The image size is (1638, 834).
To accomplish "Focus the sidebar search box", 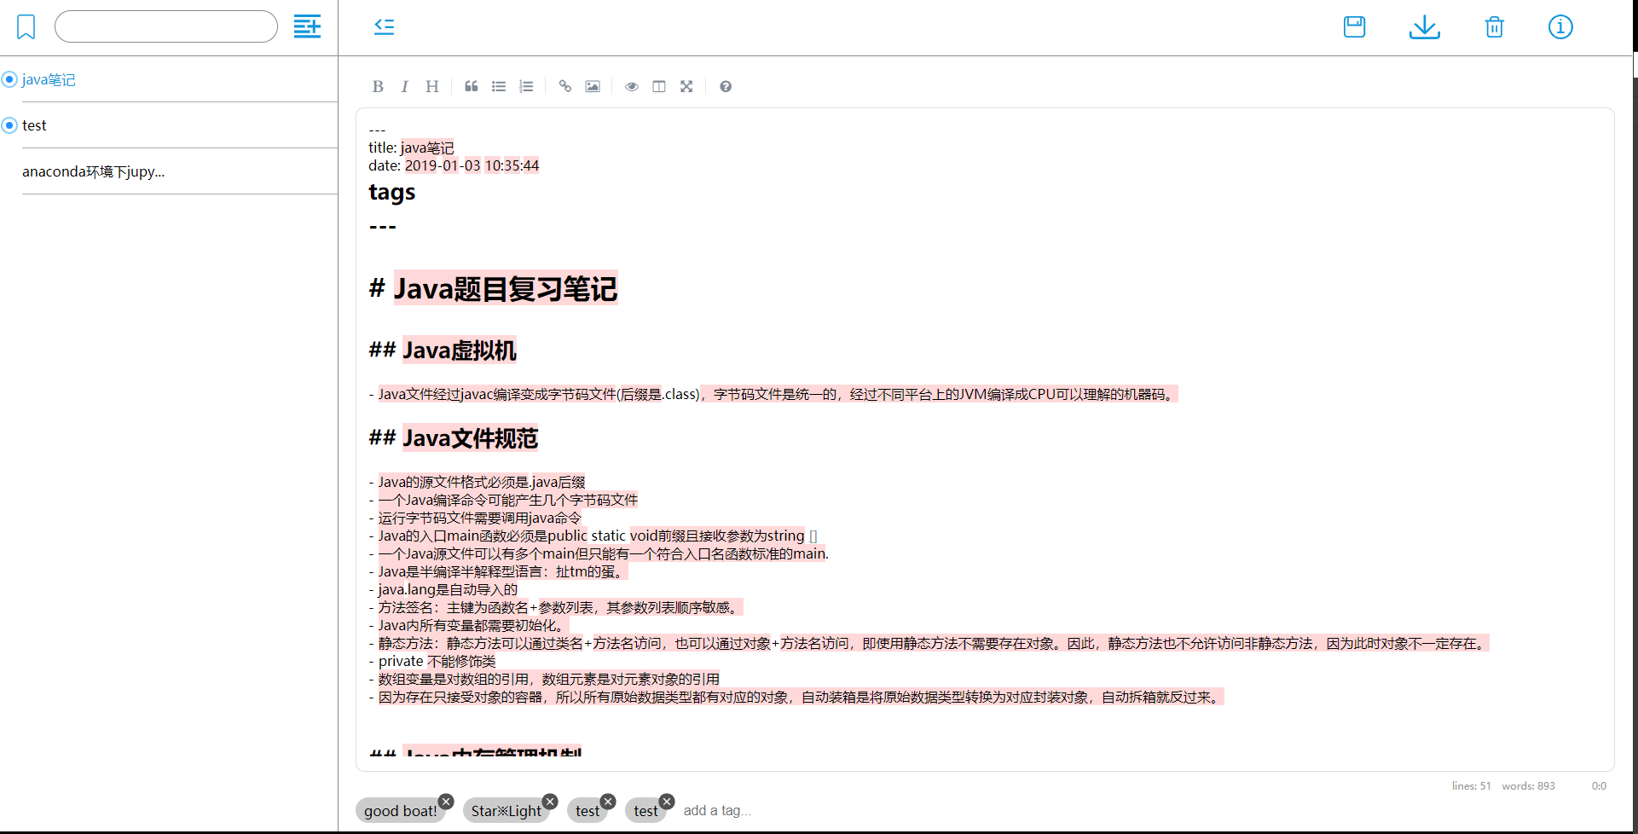I will [166, 26].
